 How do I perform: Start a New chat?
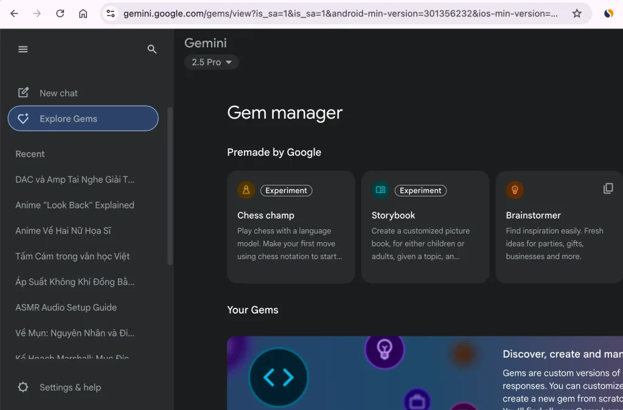pyautogui.click(x=58, y=93)
